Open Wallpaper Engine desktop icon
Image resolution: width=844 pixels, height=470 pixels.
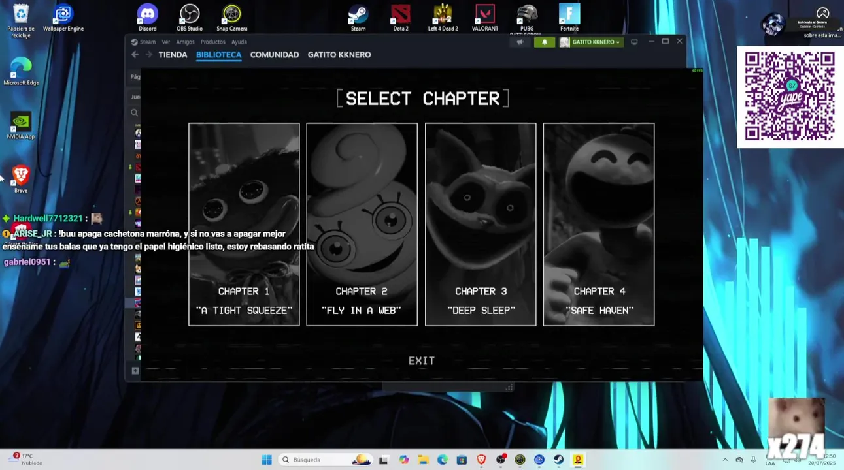click(63, 18)
